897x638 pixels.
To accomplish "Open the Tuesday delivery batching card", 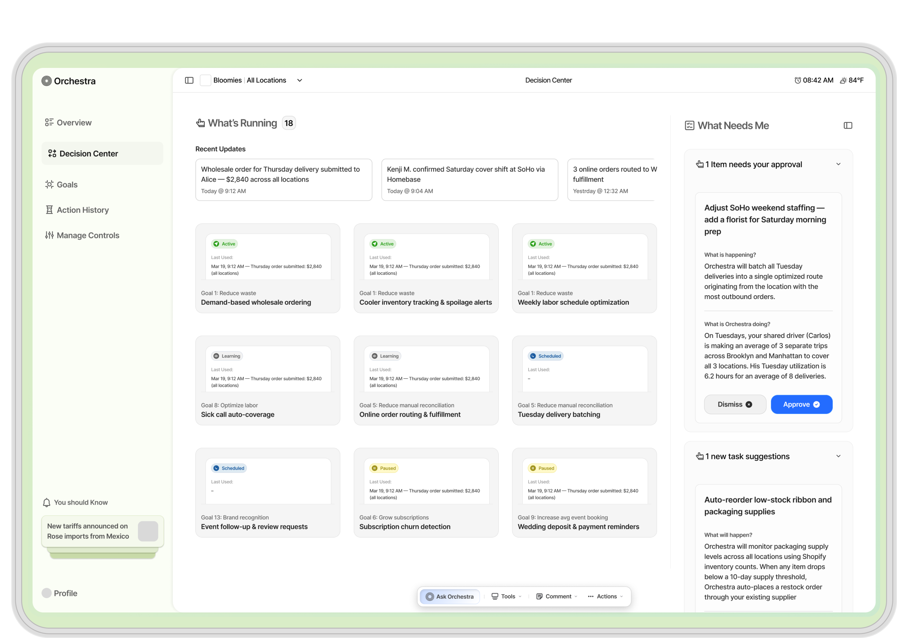I will (x=584, y=380).
